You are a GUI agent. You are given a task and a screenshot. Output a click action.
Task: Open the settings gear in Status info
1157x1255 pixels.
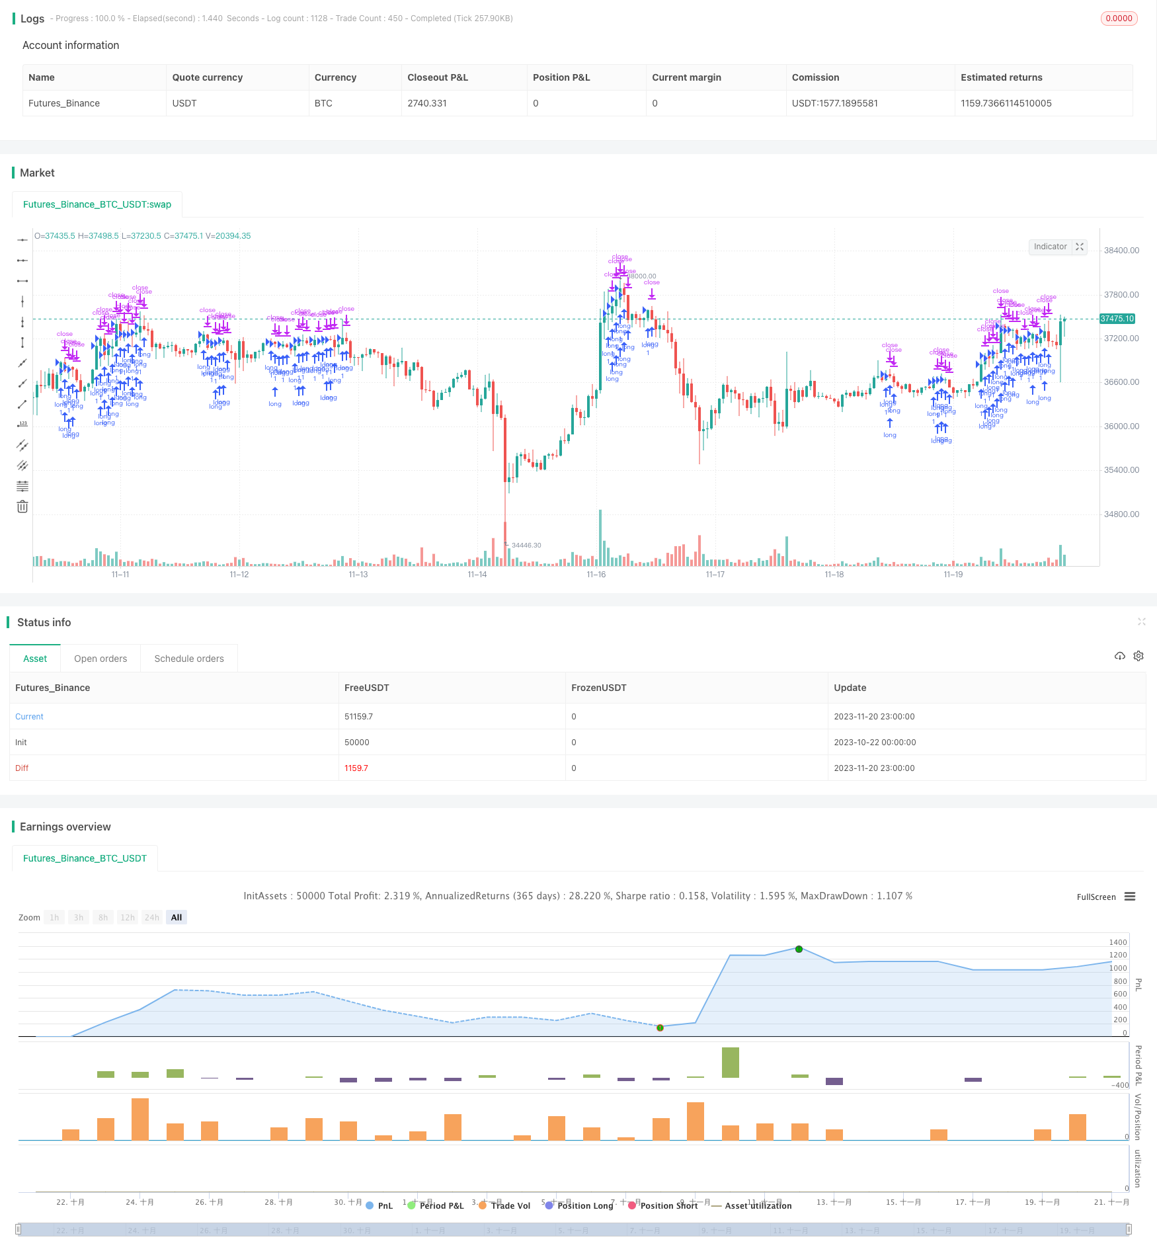(x=1138, y=656)
